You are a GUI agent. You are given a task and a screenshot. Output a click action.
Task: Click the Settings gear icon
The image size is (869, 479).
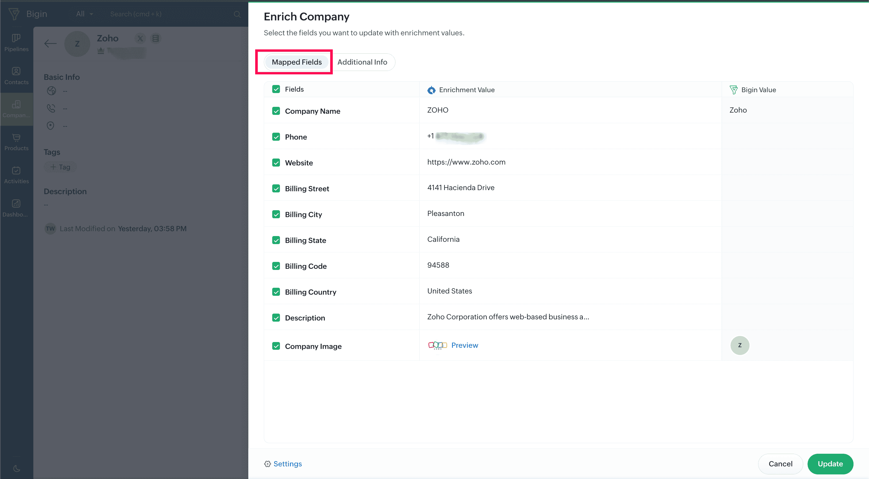(268, 464)
